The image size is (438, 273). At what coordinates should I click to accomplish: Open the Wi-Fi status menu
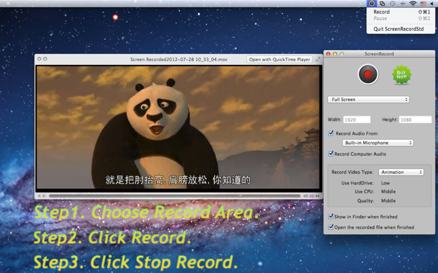click(x=413, y=4)
